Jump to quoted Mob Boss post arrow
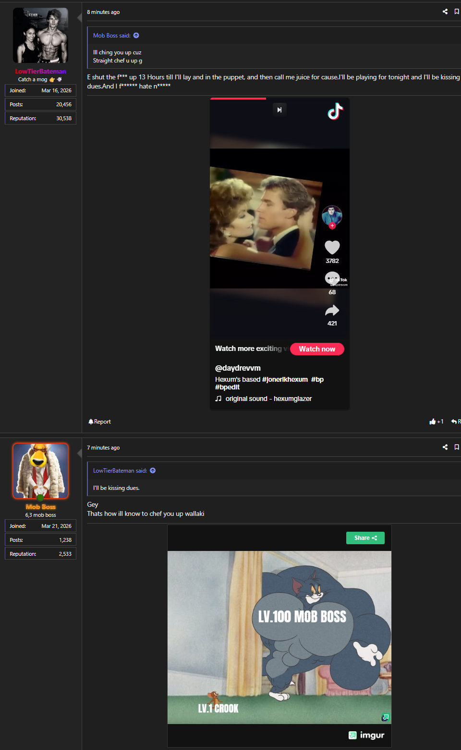461x750 pixels. [136, 36]
